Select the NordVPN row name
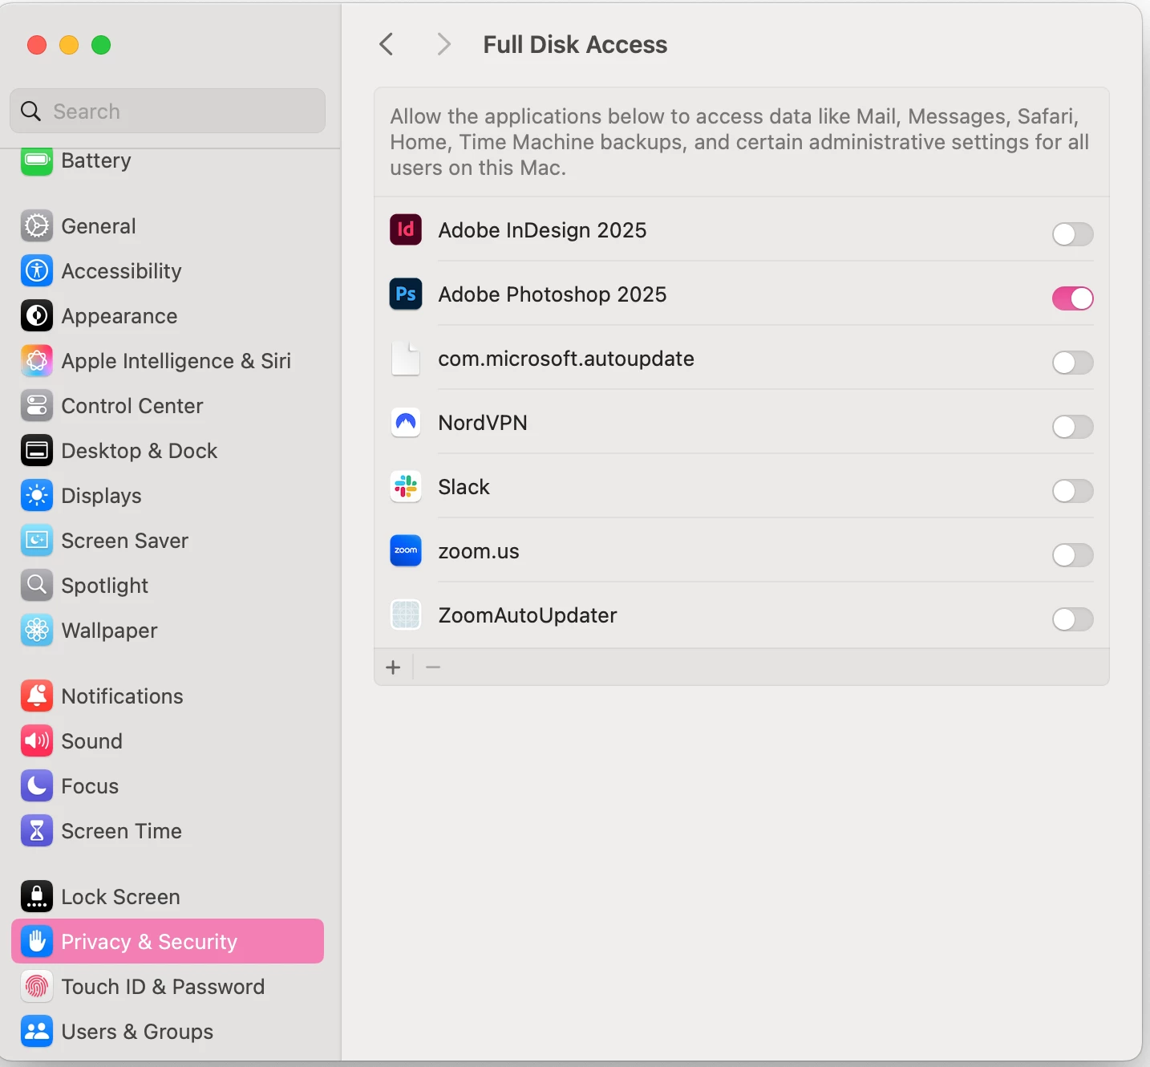Viewport: 1150px width, 1067px height. pyautogui.click(x=483, y=423)
